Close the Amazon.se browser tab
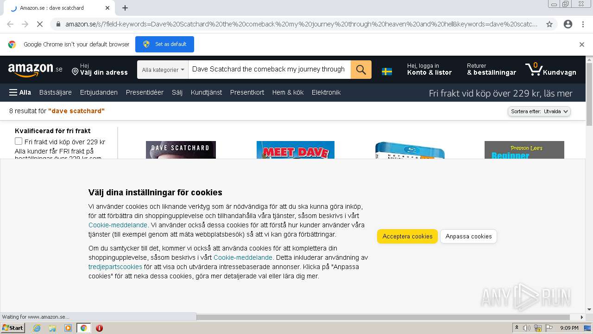Image resolution: width=593 pixels, height=334 pixels. click(x=107, y=8)
